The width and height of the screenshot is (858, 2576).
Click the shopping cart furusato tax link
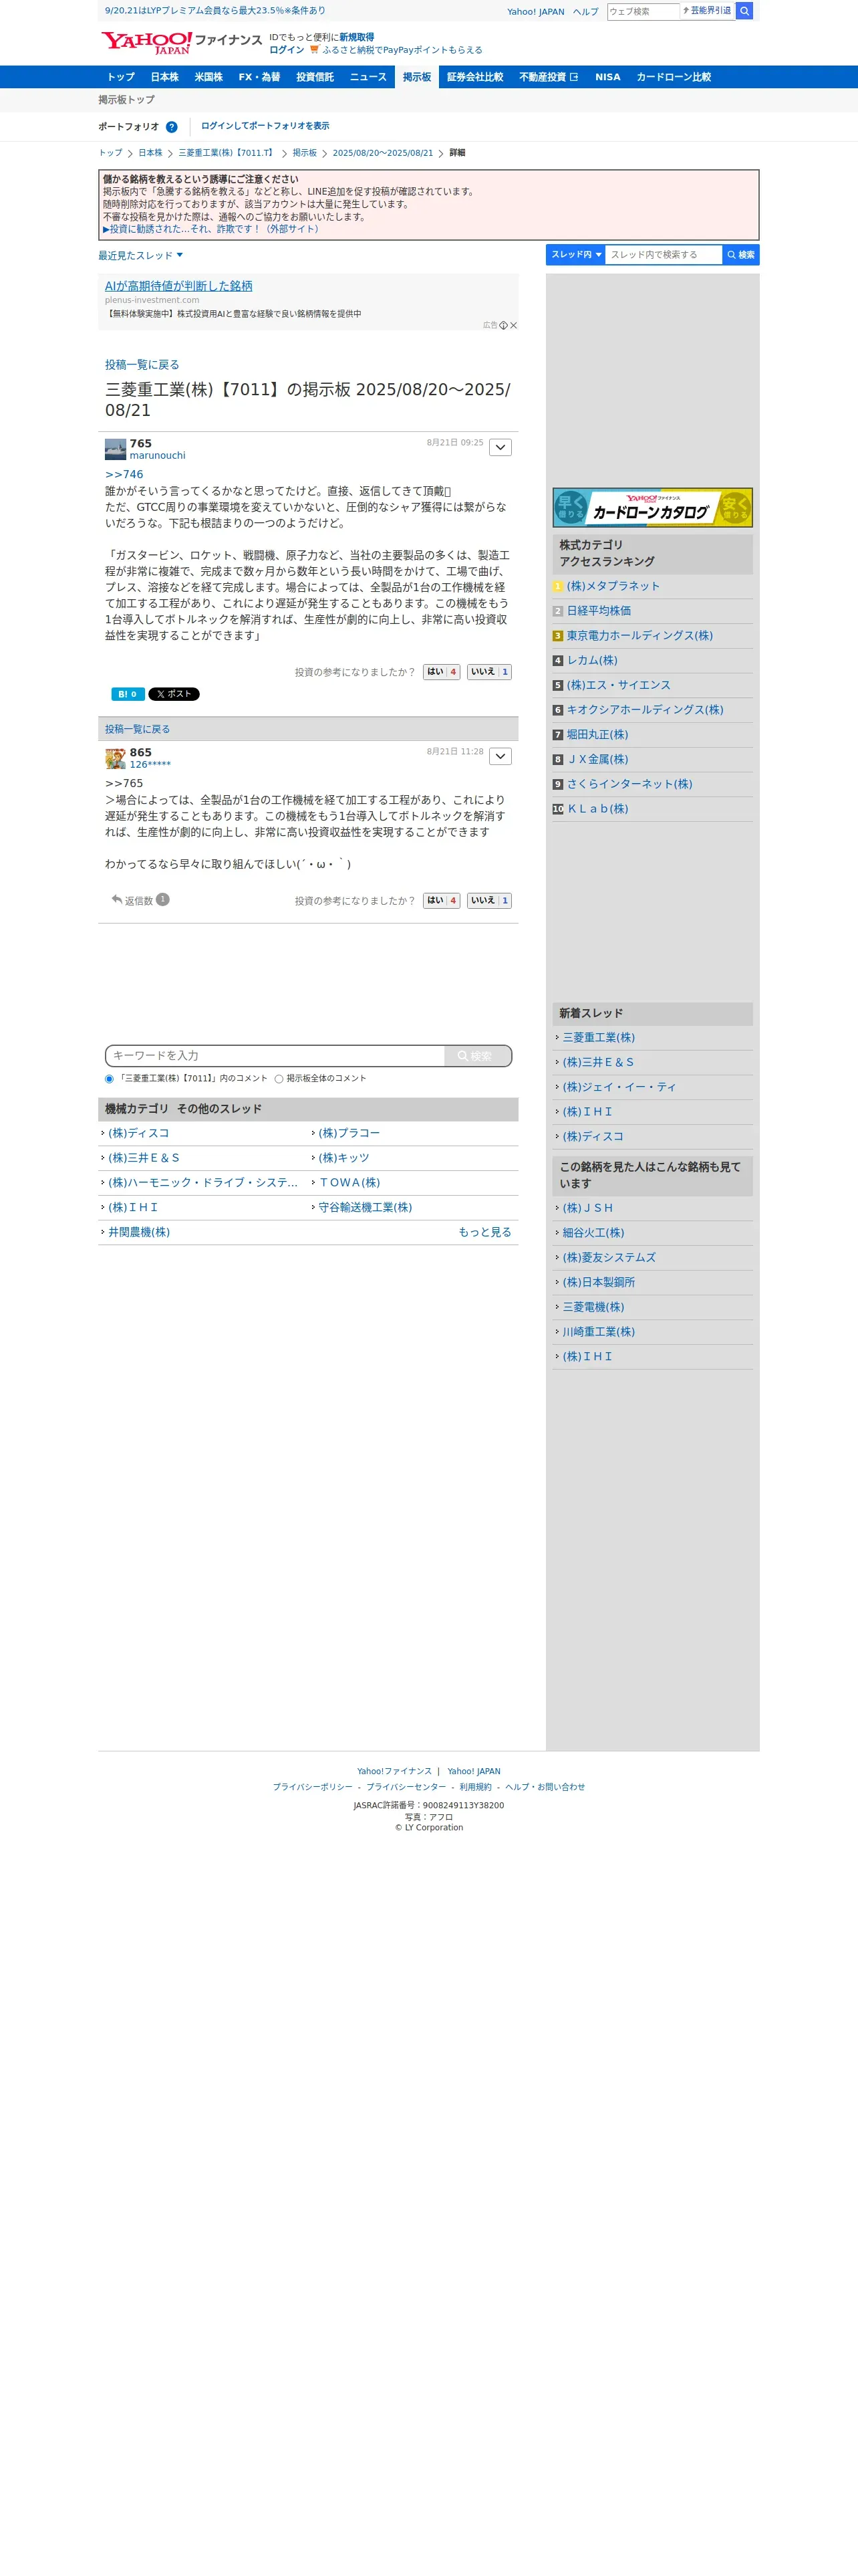[x=396, y=50]
